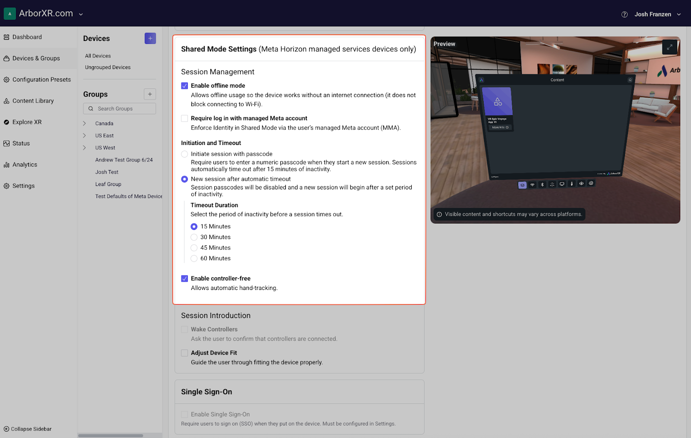Click the Search Groups field

pos(120,109)
